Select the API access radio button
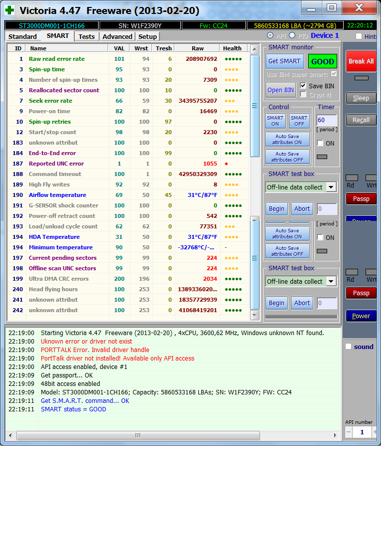 [270, 35]
